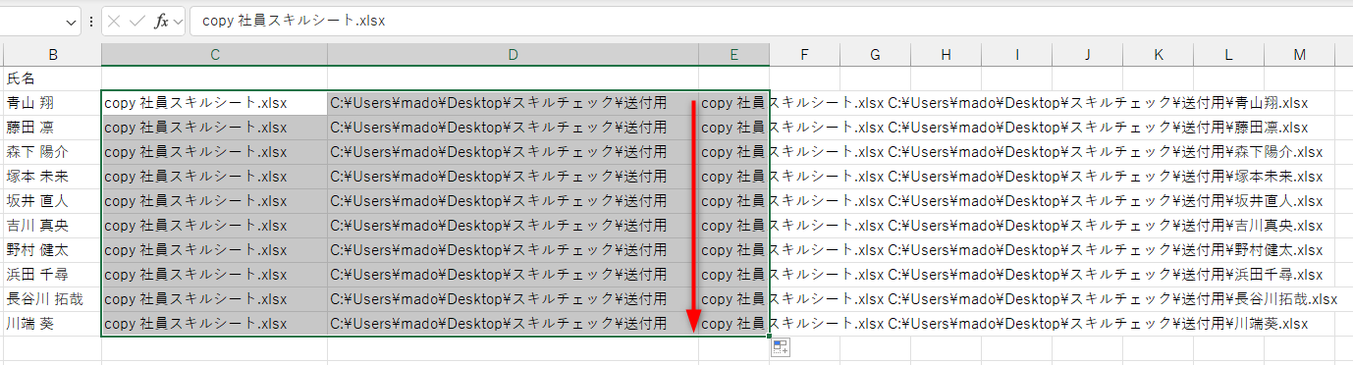Image resolution: width=1353 pixels, height=365 pixels.
Task: Click the Enter checkmark icon in formula bar
Action: click(x=138, y=22)
